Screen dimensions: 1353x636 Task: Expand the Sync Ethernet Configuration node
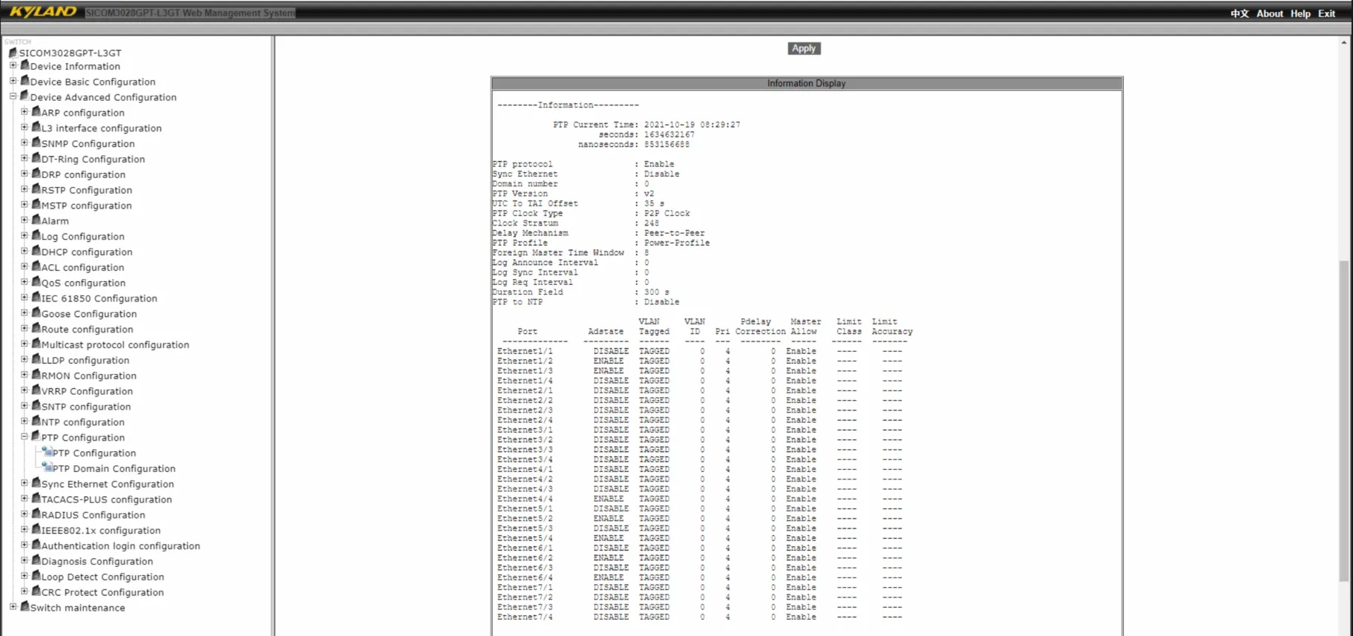pos(24,483)
